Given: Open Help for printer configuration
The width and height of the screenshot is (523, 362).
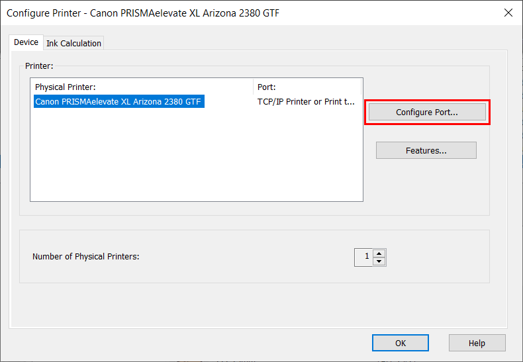Looking at the screenshot, I should point(477,343).
